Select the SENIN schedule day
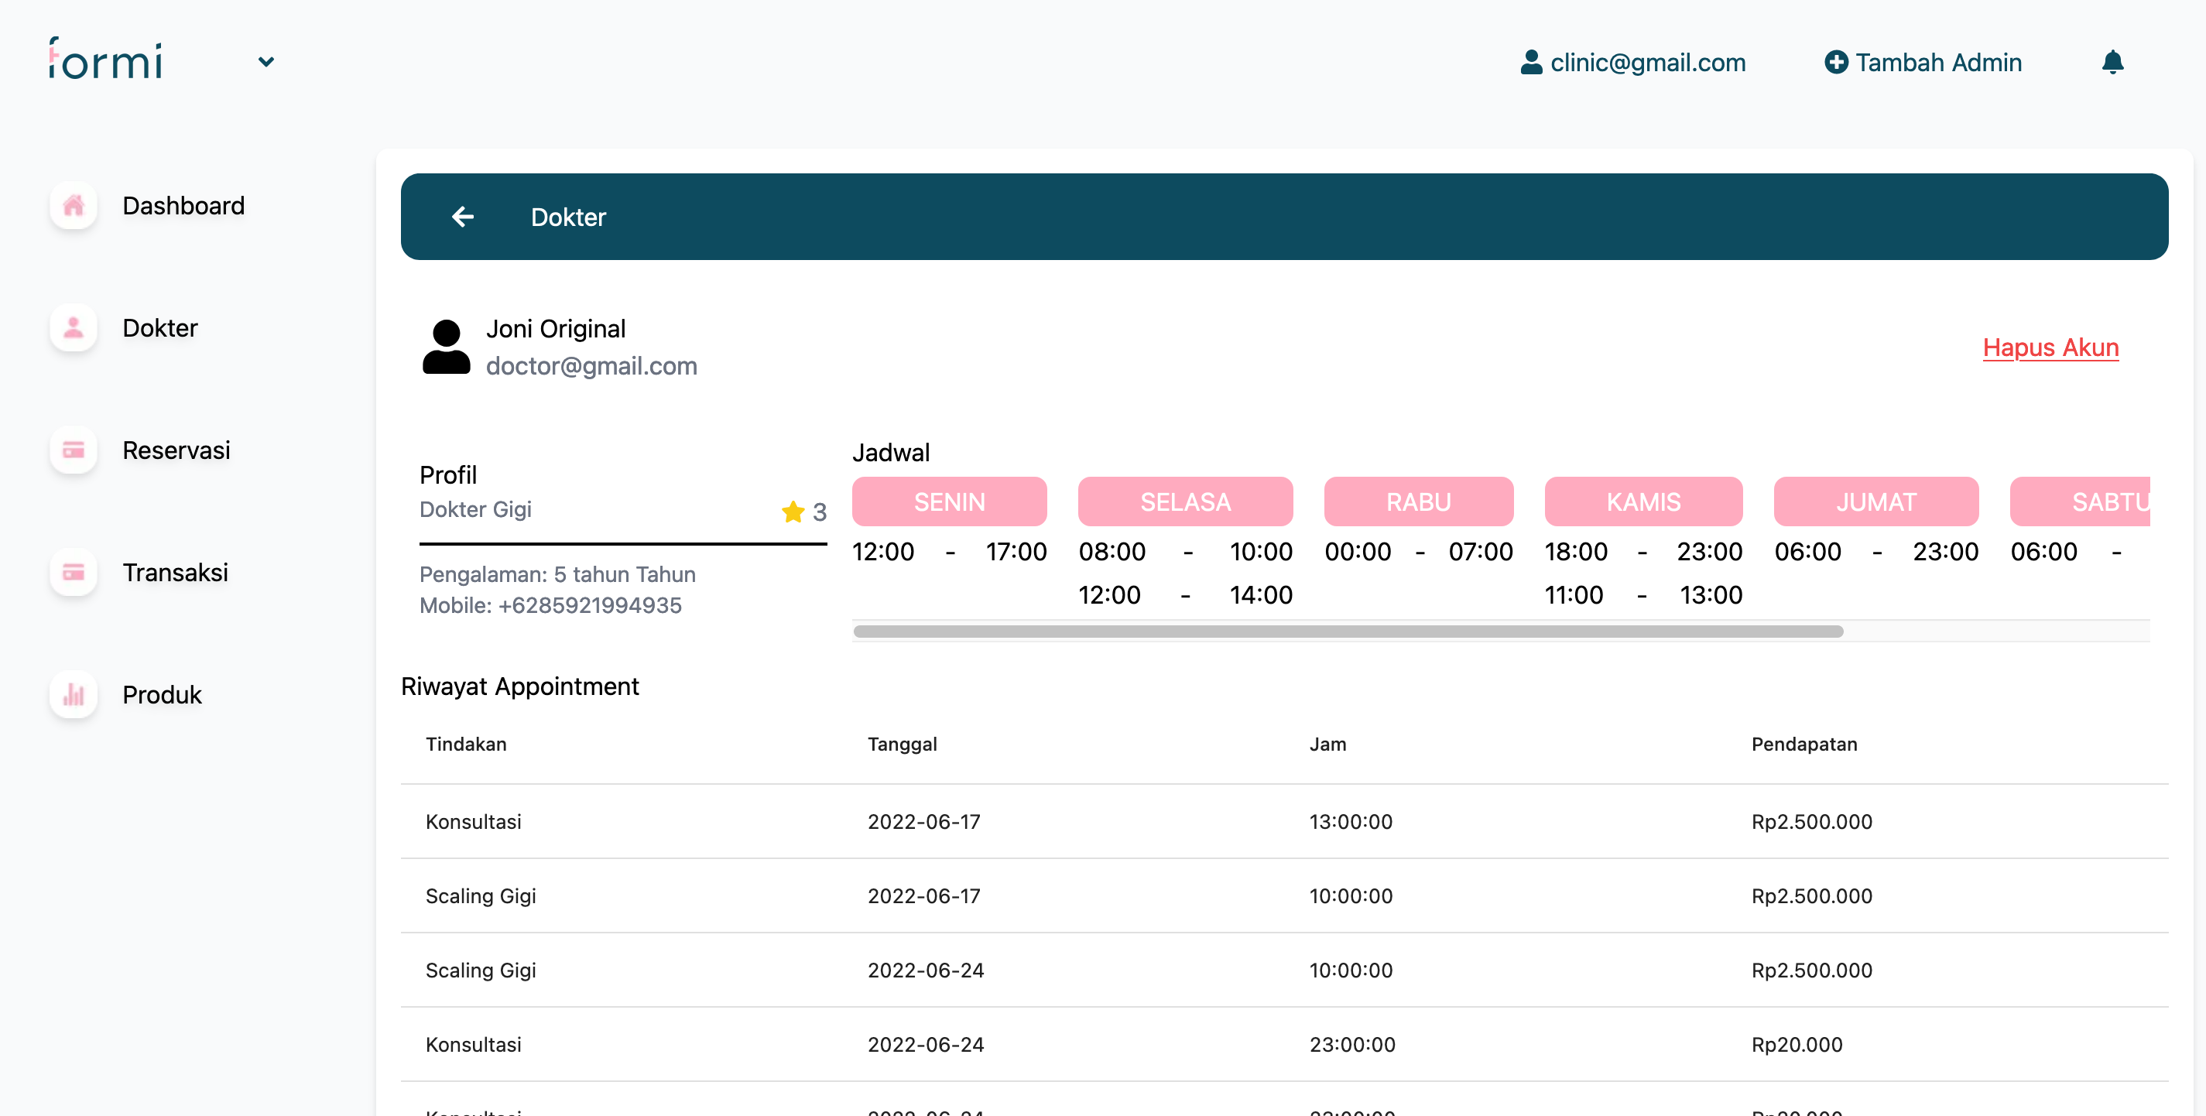2206x1116 pixels. click(x=949, y=501)
